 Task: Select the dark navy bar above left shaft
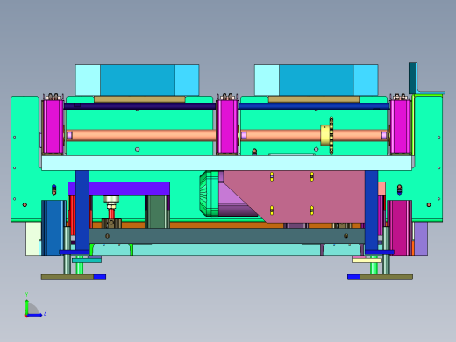(x=140, y=106)
